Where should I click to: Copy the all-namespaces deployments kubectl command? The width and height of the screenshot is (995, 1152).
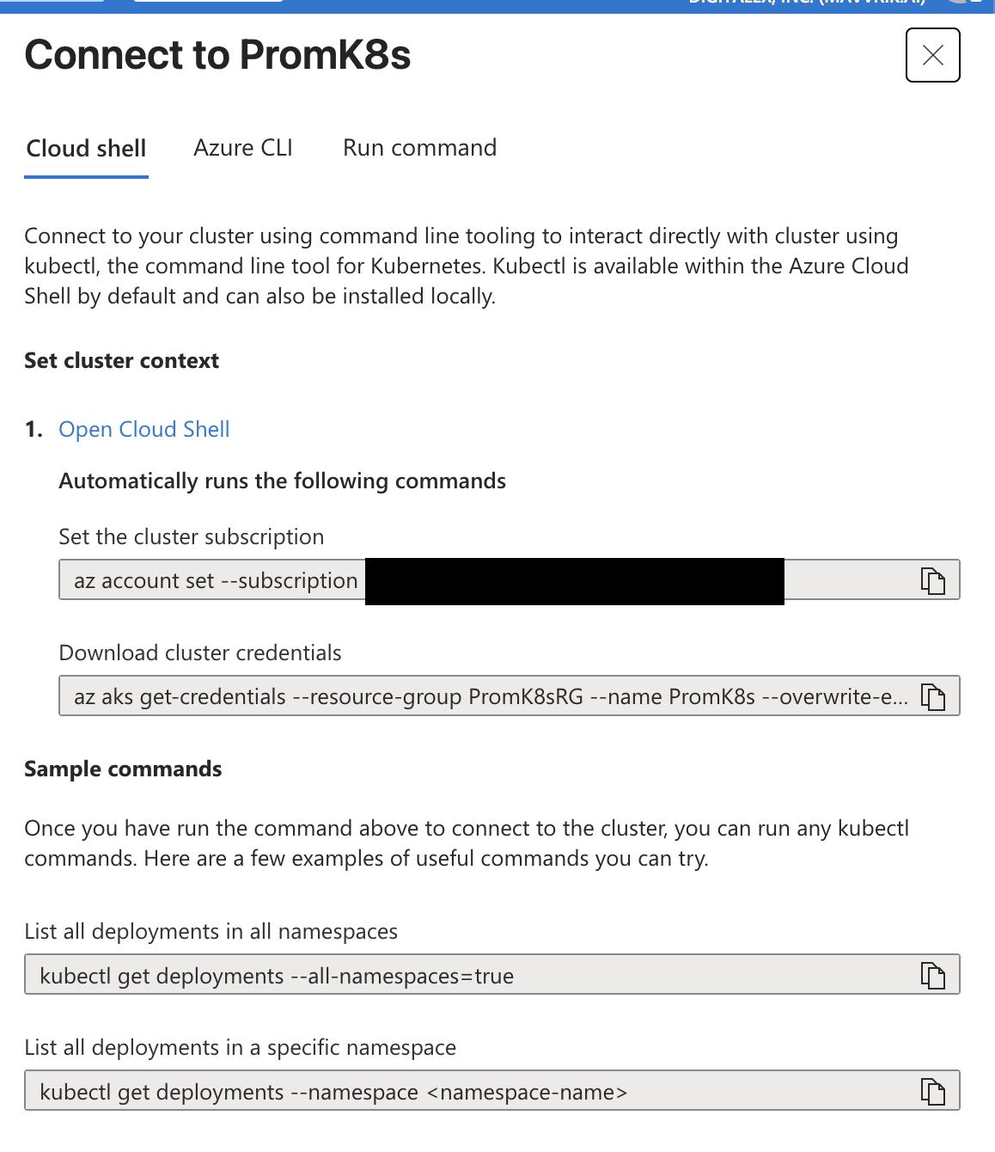(932, 976)
